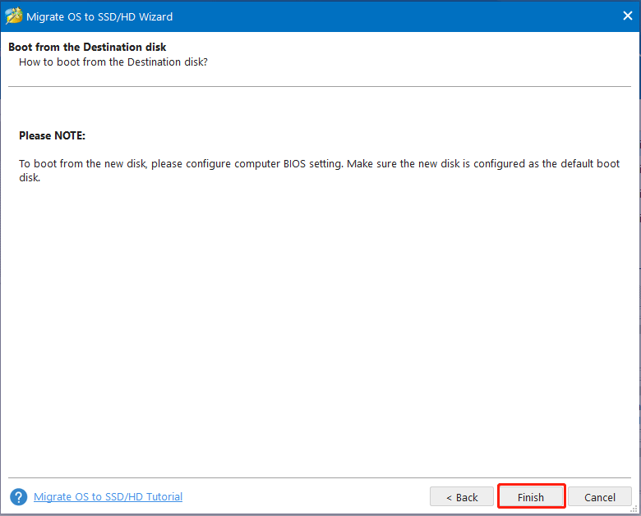Click the Finish button
Viewport: 641px width, 516px height.
point(531,497)
